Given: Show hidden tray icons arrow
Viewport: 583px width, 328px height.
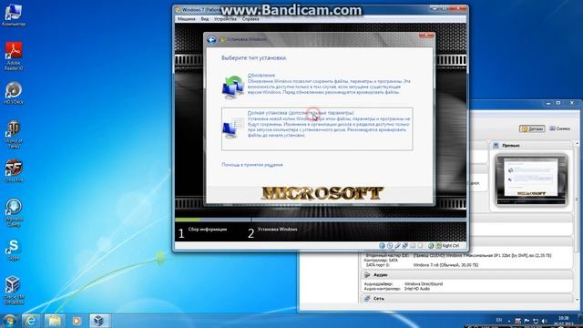Looking at the screenshot, I should coord(509,321).
